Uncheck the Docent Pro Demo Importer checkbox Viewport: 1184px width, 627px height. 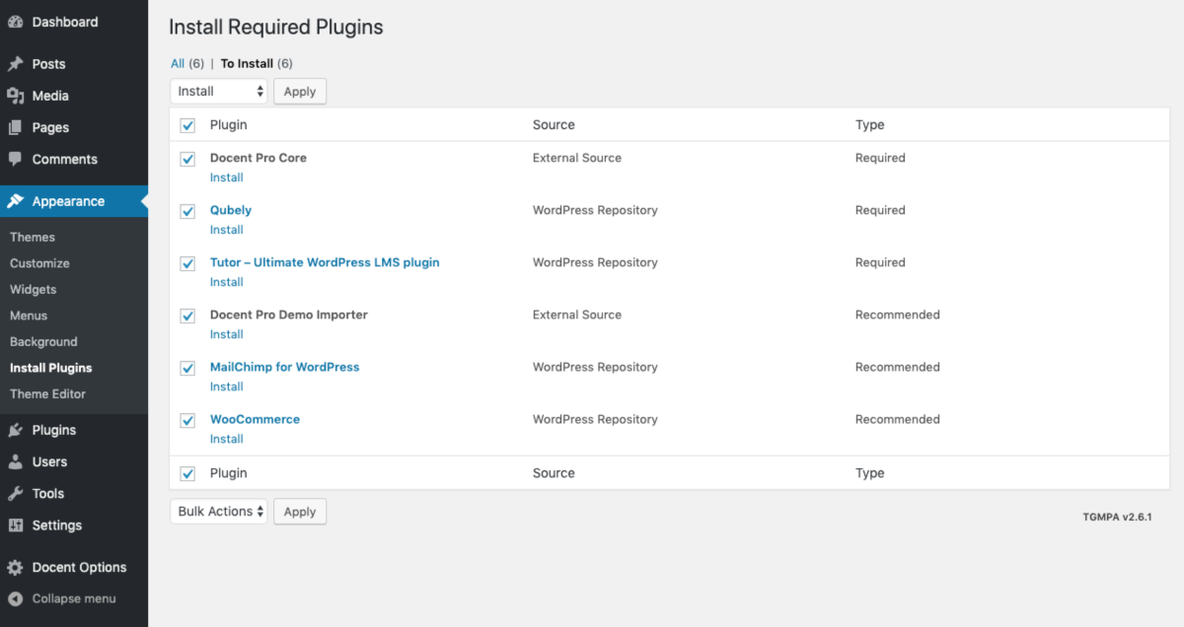click(x=187, y=315)
